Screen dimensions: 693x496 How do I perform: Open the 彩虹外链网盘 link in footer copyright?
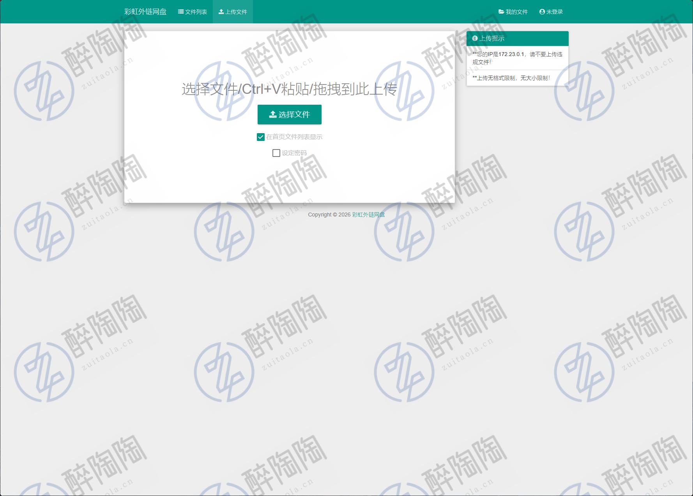tap(368, 215)
